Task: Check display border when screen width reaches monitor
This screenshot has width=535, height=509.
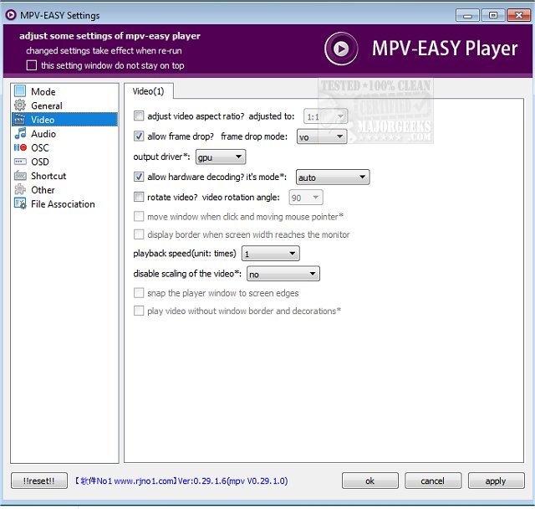Action: tap(139, 234)
